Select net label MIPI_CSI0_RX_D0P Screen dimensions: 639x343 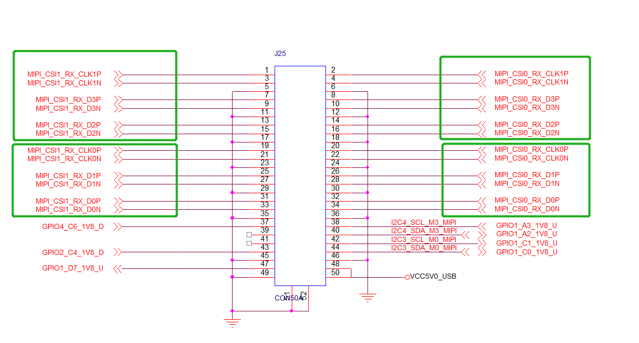coord(527,200)
